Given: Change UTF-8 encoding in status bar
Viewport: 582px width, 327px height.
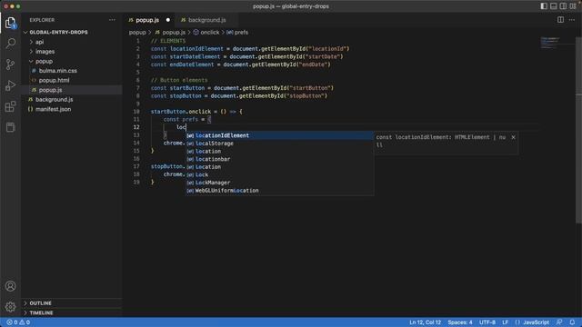Looking at the screenshot, I should pos(487,322).
